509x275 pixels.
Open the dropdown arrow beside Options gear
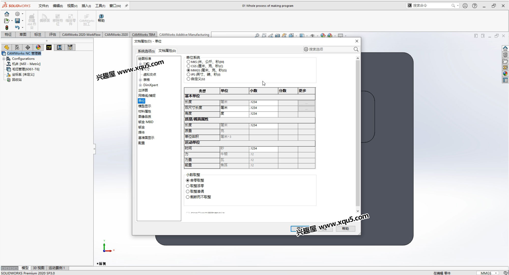pyautogui.click(x=22, y=14)
